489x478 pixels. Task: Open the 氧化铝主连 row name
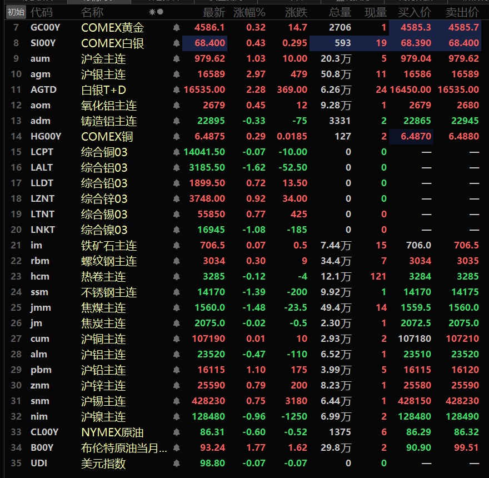109,106
